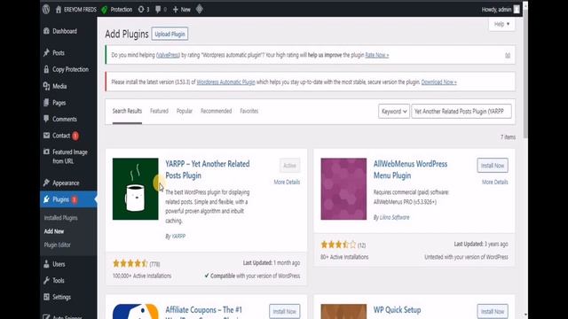
Task: Open More Details for AllWebMenus plugin
Action: pos(495,182)
